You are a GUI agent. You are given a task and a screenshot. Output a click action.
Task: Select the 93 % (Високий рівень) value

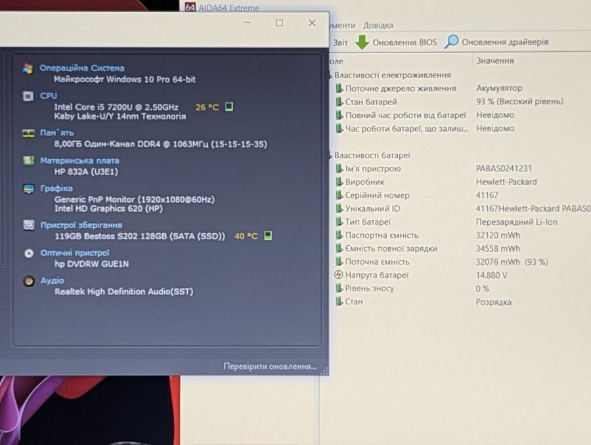click(520, 101)
